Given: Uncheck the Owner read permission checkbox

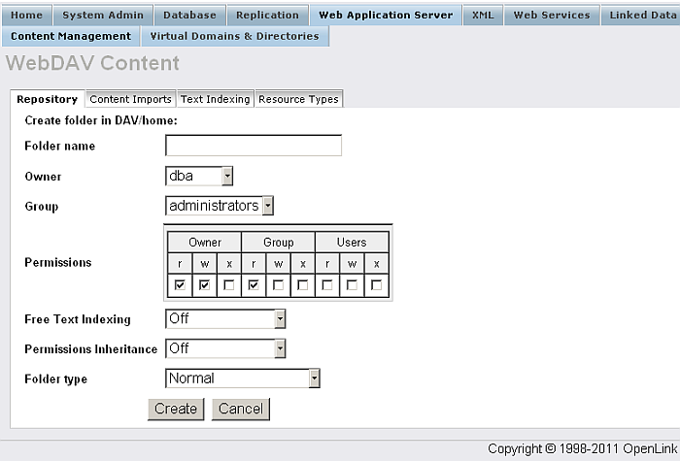Looking at the screenshot, I should pos(180,285).
